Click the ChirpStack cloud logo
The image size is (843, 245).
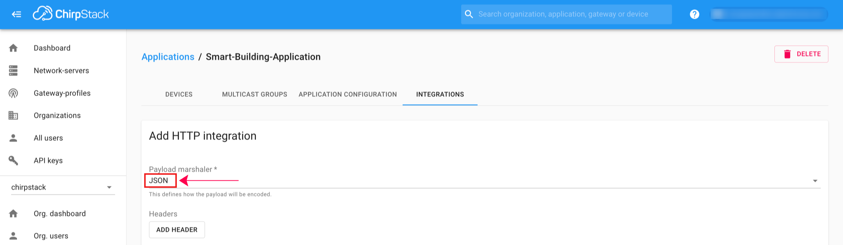[42, 14]
